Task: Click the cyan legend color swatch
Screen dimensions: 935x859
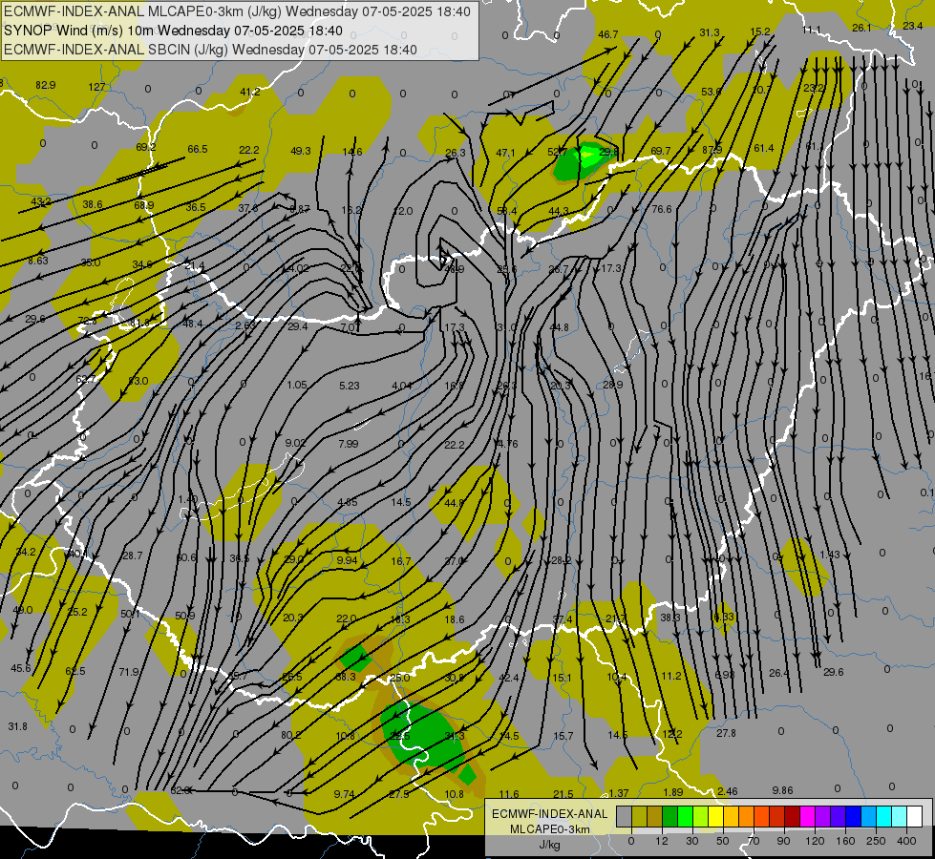Action: coord(883,816)
